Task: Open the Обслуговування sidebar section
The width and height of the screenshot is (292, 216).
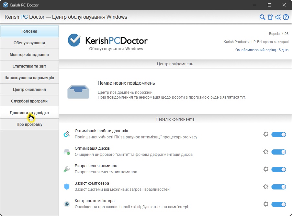Action: (x=29, y=43)
